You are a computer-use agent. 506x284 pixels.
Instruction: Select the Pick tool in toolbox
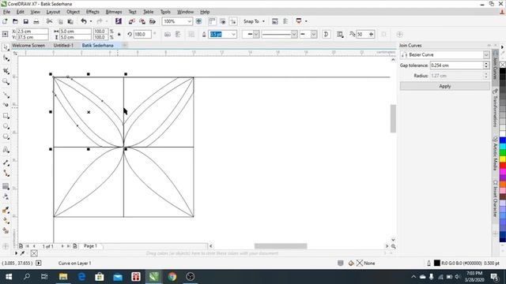click(x=6, y=47)
